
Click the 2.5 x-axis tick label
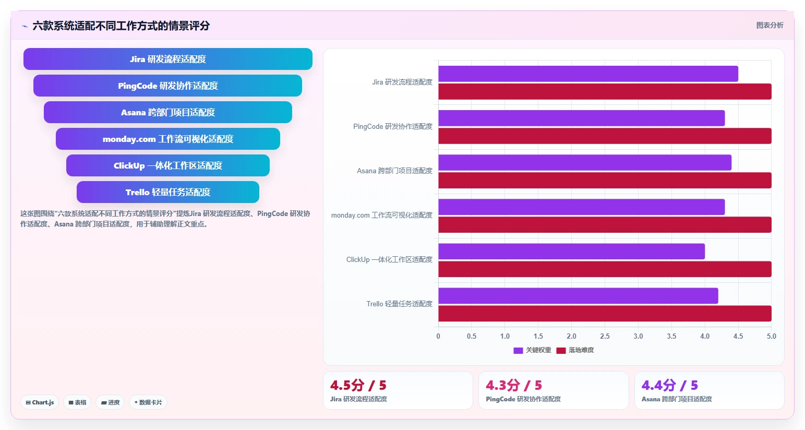[x=605, y=336]
